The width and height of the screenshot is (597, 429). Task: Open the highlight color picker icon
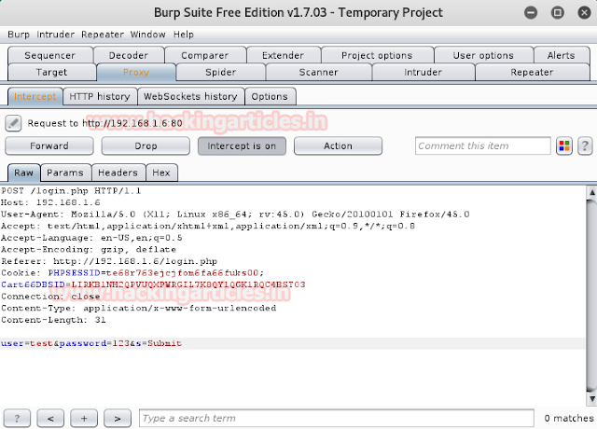(x=563, y=145)
